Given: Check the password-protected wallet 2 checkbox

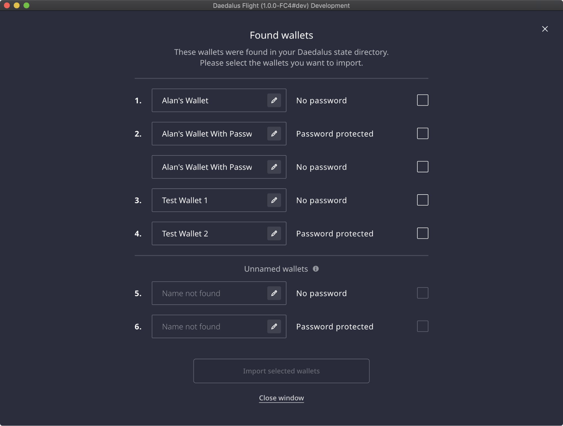Looking at the screenshot, I should [x=422, y=133].
